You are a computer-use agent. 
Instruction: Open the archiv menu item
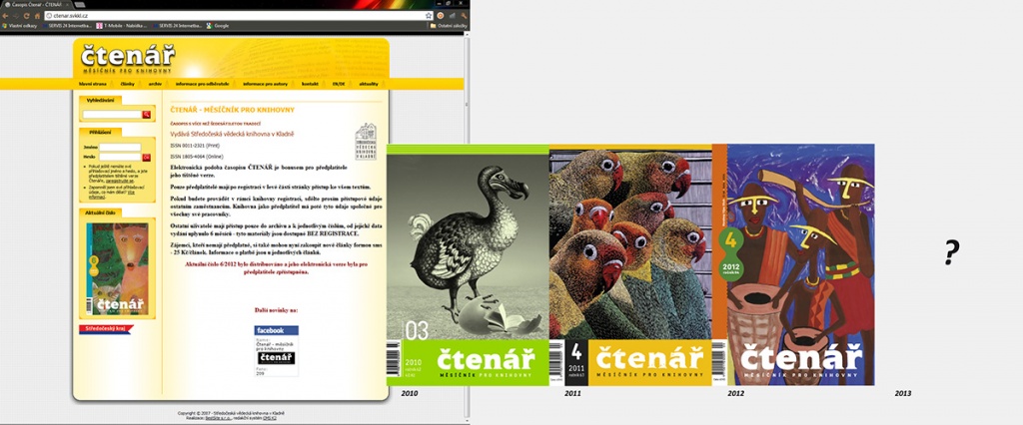pos(155,84)
